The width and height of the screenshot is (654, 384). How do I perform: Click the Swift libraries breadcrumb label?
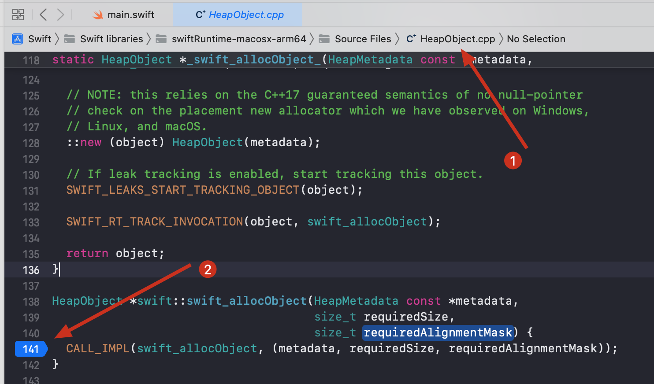[x=111, y=39]
